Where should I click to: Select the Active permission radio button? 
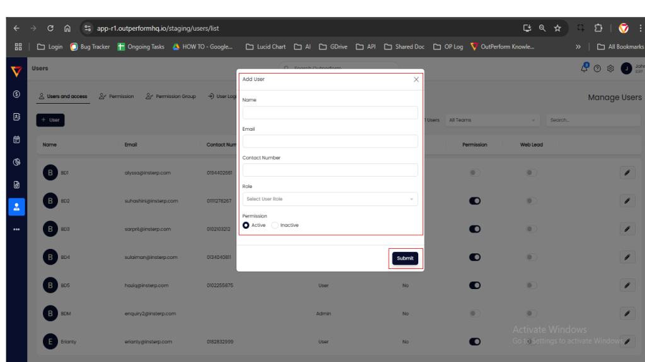click(246, 225)
